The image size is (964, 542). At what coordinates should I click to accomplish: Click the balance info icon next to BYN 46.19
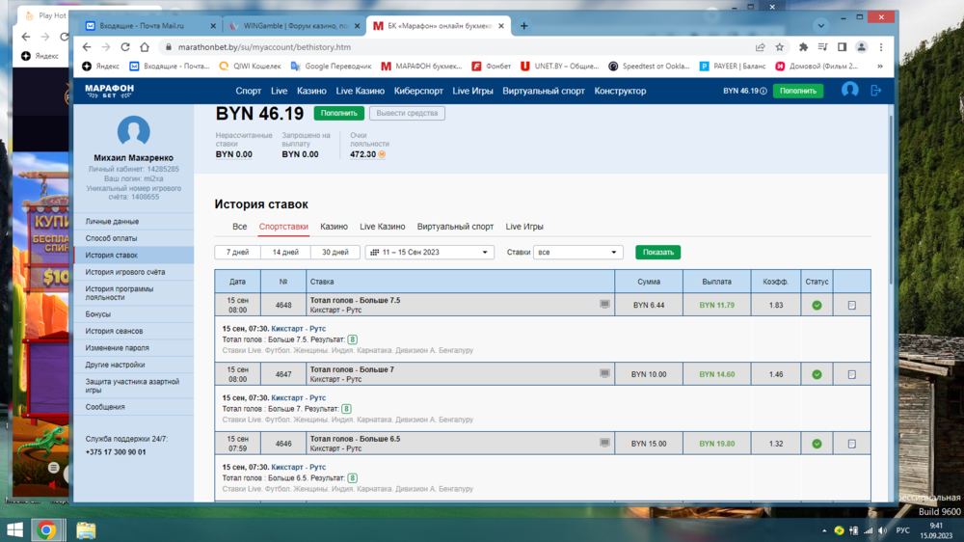[763, 91]
